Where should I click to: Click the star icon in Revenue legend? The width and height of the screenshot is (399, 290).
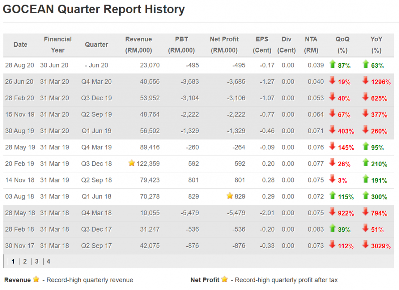(36, 279)
